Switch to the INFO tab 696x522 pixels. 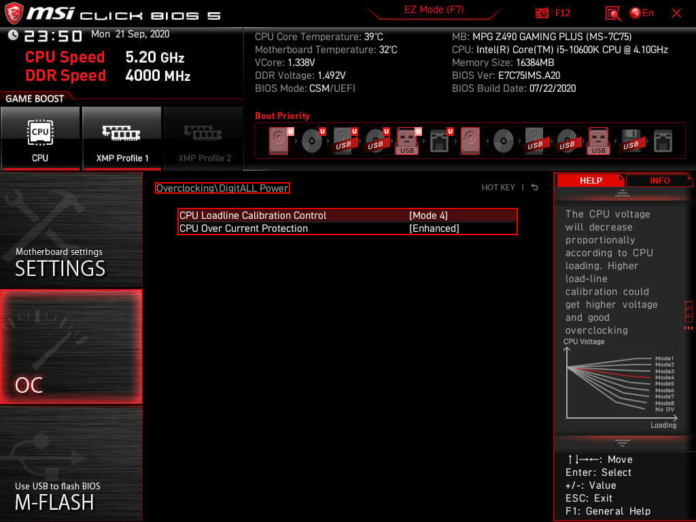[x=659, y=180]
